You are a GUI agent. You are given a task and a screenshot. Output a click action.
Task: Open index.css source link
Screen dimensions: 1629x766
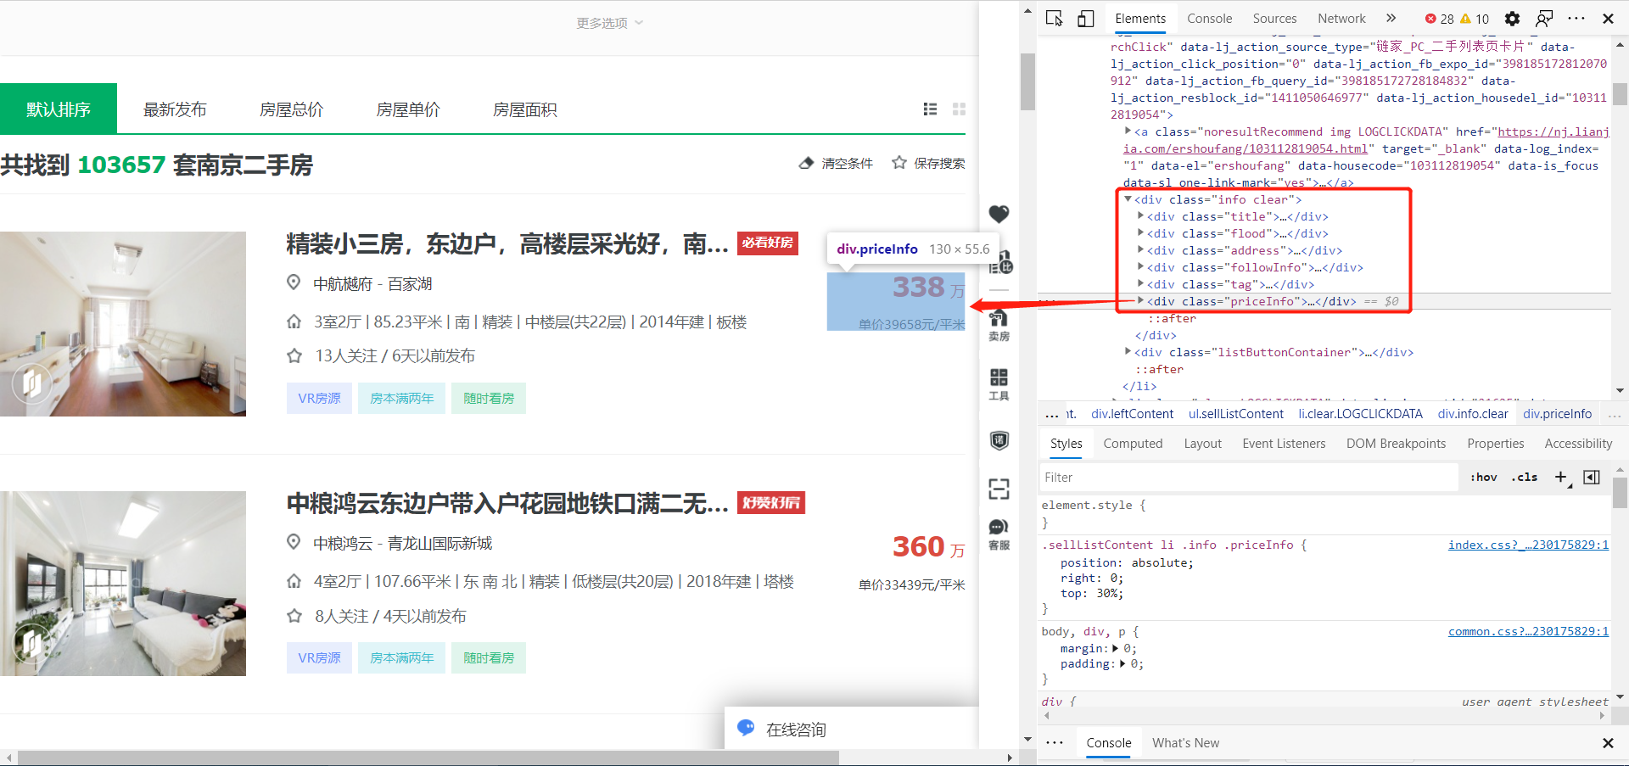click(1528, 545)
